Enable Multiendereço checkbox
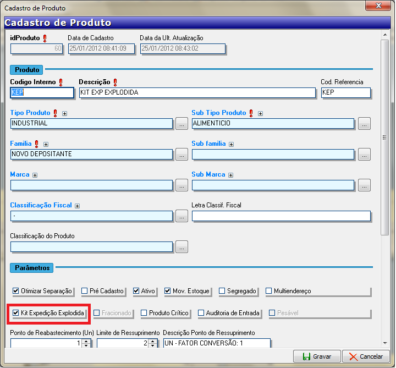The image size is (396, 368). tap(269, 291)
